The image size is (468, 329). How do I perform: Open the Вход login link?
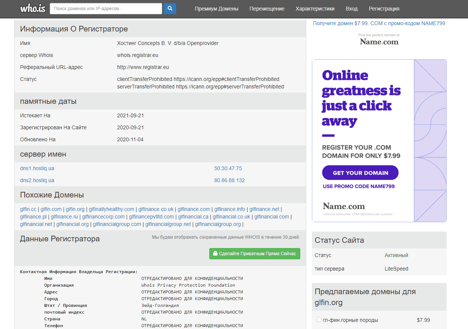coord(352,9)
